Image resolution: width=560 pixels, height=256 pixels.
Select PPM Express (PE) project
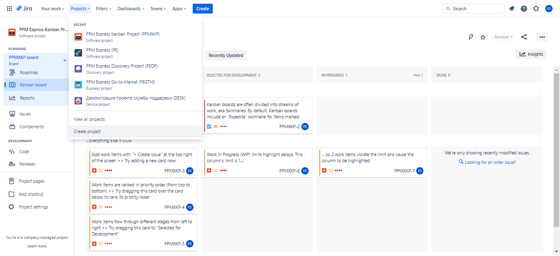coord(135,53)
